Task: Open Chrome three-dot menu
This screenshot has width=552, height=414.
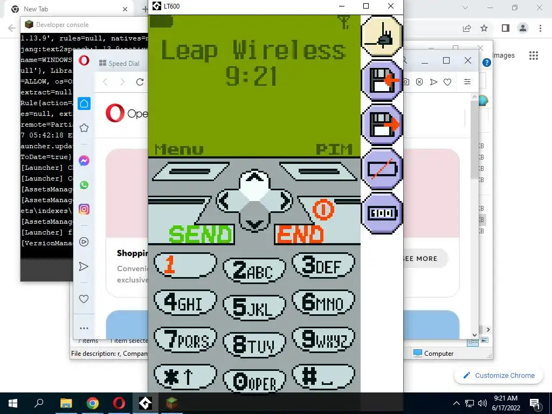Action: click(540, 28)
